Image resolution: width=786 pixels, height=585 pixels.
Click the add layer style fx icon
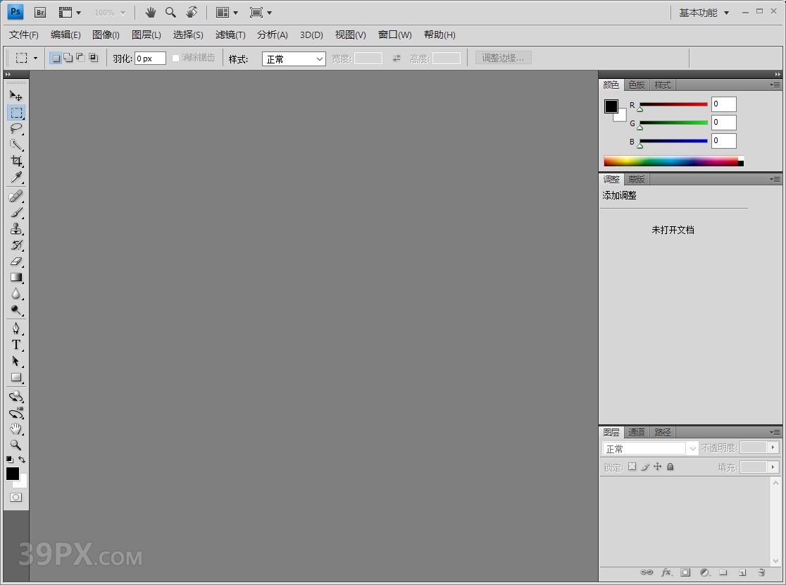pyautogui.click(x=665, y=572)
